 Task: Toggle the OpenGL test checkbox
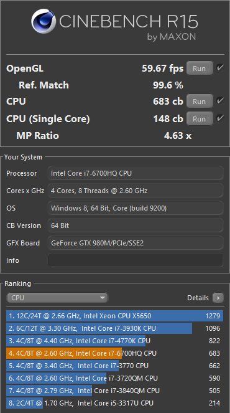click(220, 68)
